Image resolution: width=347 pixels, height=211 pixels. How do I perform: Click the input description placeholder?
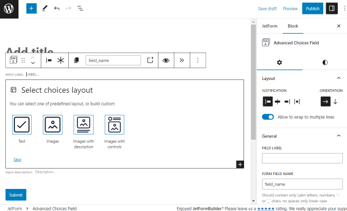pos(45,172)
